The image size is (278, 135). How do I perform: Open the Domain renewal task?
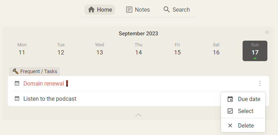point(44,83)
